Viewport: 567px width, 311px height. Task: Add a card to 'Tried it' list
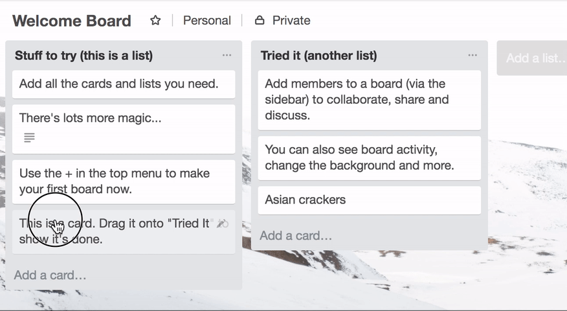[296, 236]
